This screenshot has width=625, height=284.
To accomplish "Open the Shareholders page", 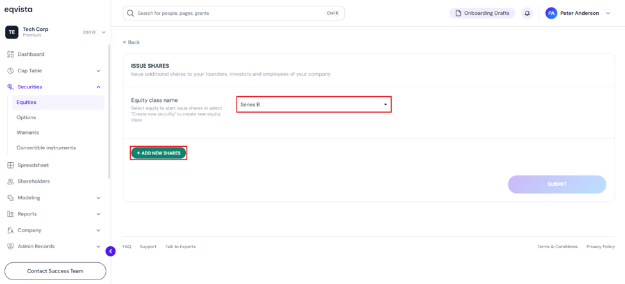I will 33,181.
